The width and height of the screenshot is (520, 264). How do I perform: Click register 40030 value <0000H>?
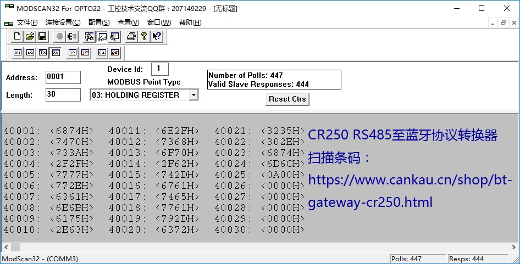283,229
